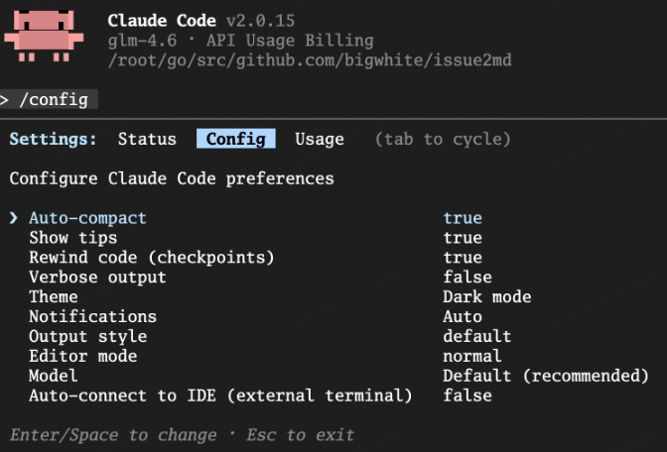Toggle the Show tips setting value
667x452 pixels.
(463, 238)
